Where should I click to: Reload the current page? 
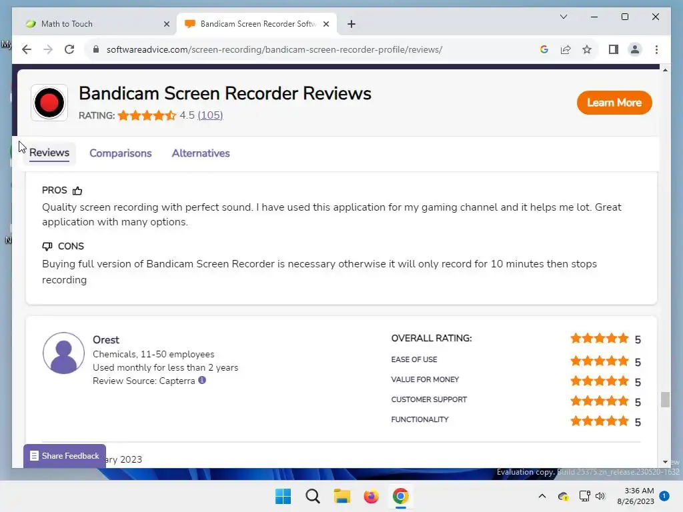[x=69, y=49]
